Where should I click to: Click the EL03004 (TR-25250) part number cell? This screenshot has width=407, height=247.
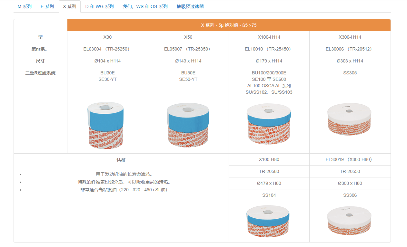(107, 49)
